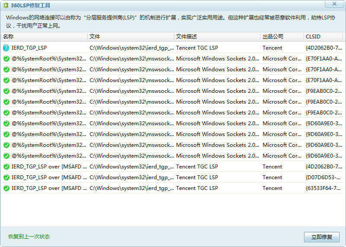Click green check icon of {D07D6D53 row
The image size is (346, 247).
[6, 177]
